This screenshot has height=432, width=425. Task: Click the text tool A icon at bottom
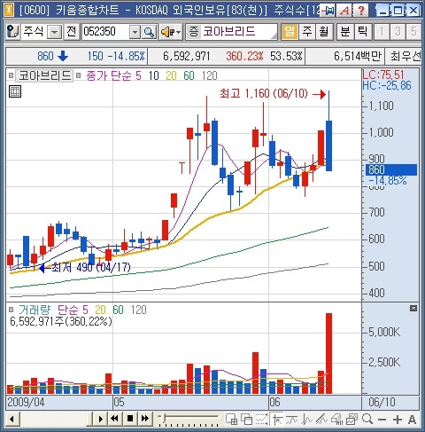click(412, 420)
